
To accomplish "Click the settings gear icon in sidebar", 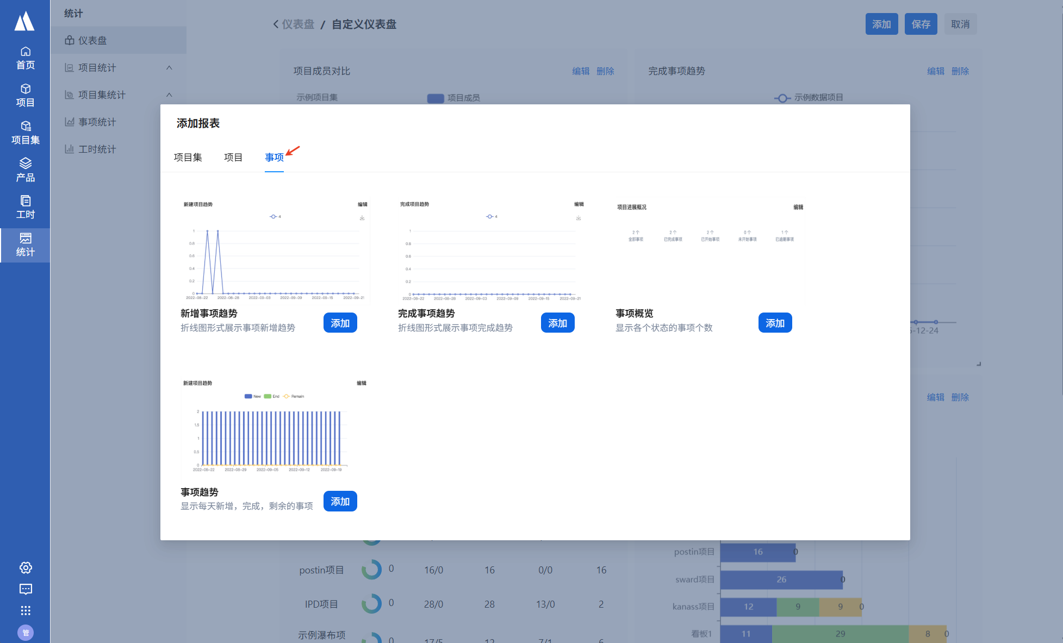I will point(26,567).
